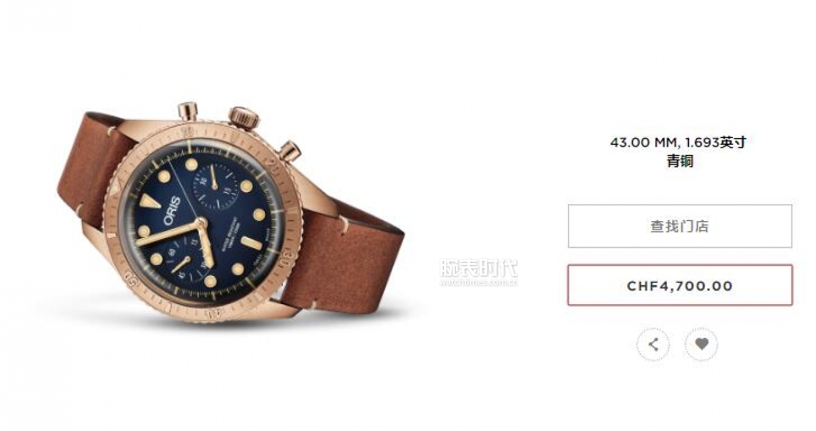Open the 查找门店 store finder button

(x=680, y=226)
